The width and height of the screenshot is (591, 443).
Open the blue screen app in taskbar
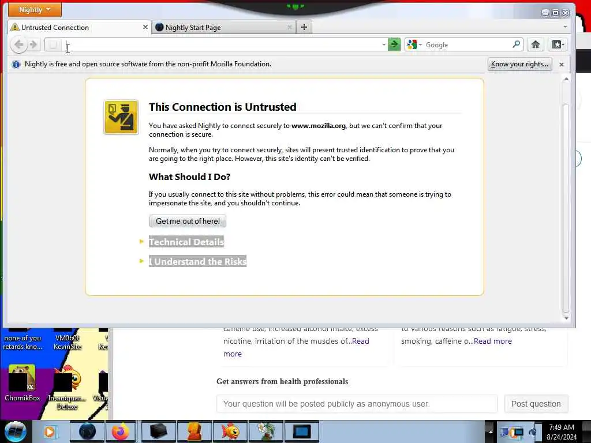[x=302, y=431]
